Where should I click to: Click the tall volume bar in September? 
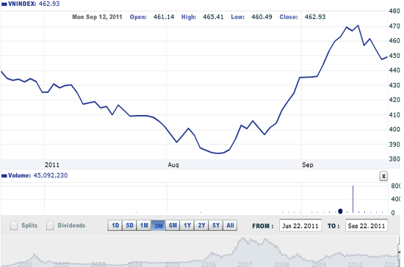tap(353, 199)
